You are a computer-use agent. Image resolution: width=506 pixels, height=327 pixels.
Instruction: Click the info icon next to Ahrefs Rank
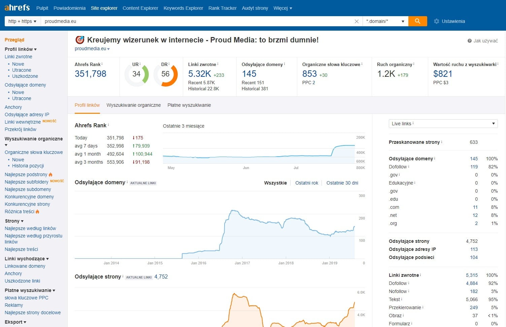[102, 64]
